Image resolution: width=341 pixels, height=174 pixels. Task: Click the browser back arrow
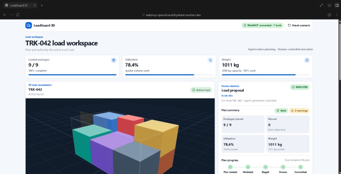5,15
